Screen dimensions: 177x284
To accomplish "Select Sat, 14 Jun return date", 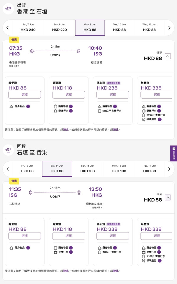I will point(57,169).
